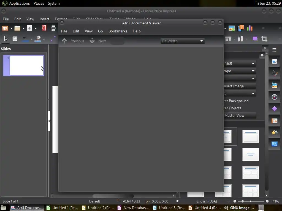Open the orientation dropdown ending in 'cape'
This screenshot has height=211, width=282.
pos(240,71)
